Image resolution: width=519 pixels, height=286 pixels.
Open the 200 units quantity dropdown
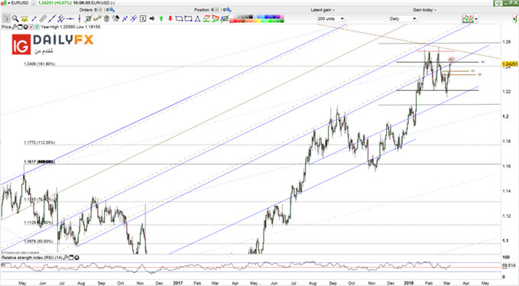coord(331,19)
